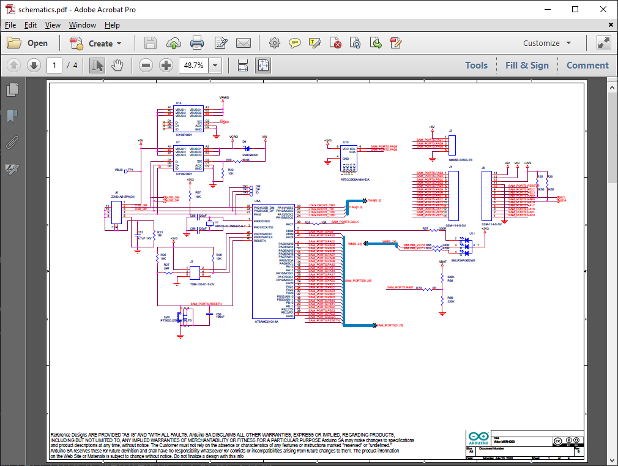Click the vertical scrollbar down arrow
The width and height of the screenshot is (618, 466).
coord(612,460)
